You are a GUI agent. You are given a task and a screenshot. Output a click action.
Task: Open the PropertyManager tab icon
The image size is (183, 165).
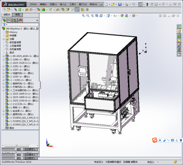(10, 21)
